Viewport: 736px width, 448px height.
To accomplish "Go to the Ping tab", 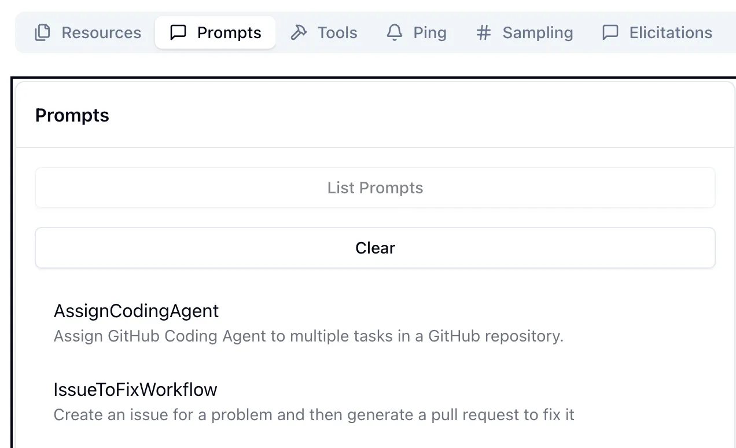I will [430, 33].
